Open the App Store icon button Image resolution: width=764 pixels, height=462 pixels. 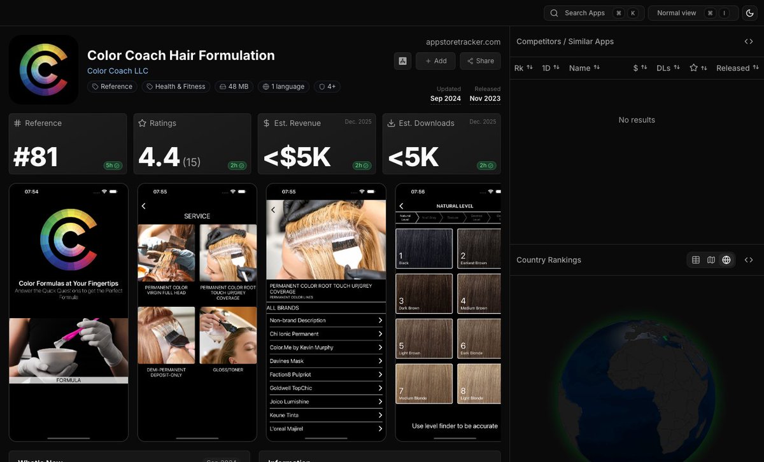(402, 61)
